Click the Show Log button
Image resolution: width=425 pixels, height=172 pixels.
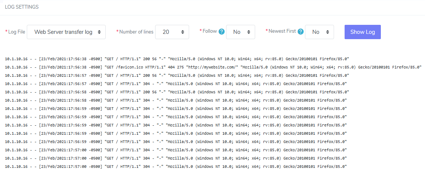click(363, 32)
